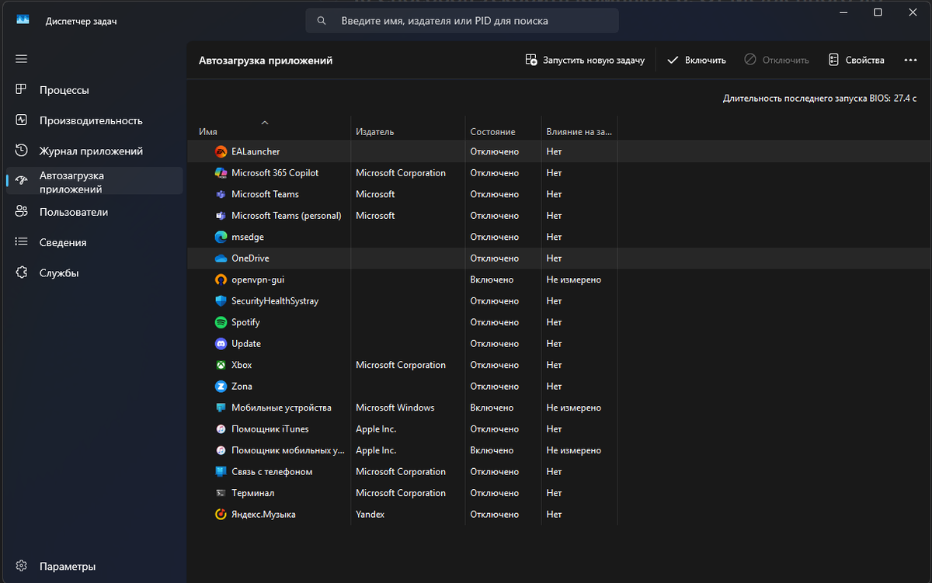Open the Процессы page icon
This screenshot has height=583, width=932.
point(22,90)
